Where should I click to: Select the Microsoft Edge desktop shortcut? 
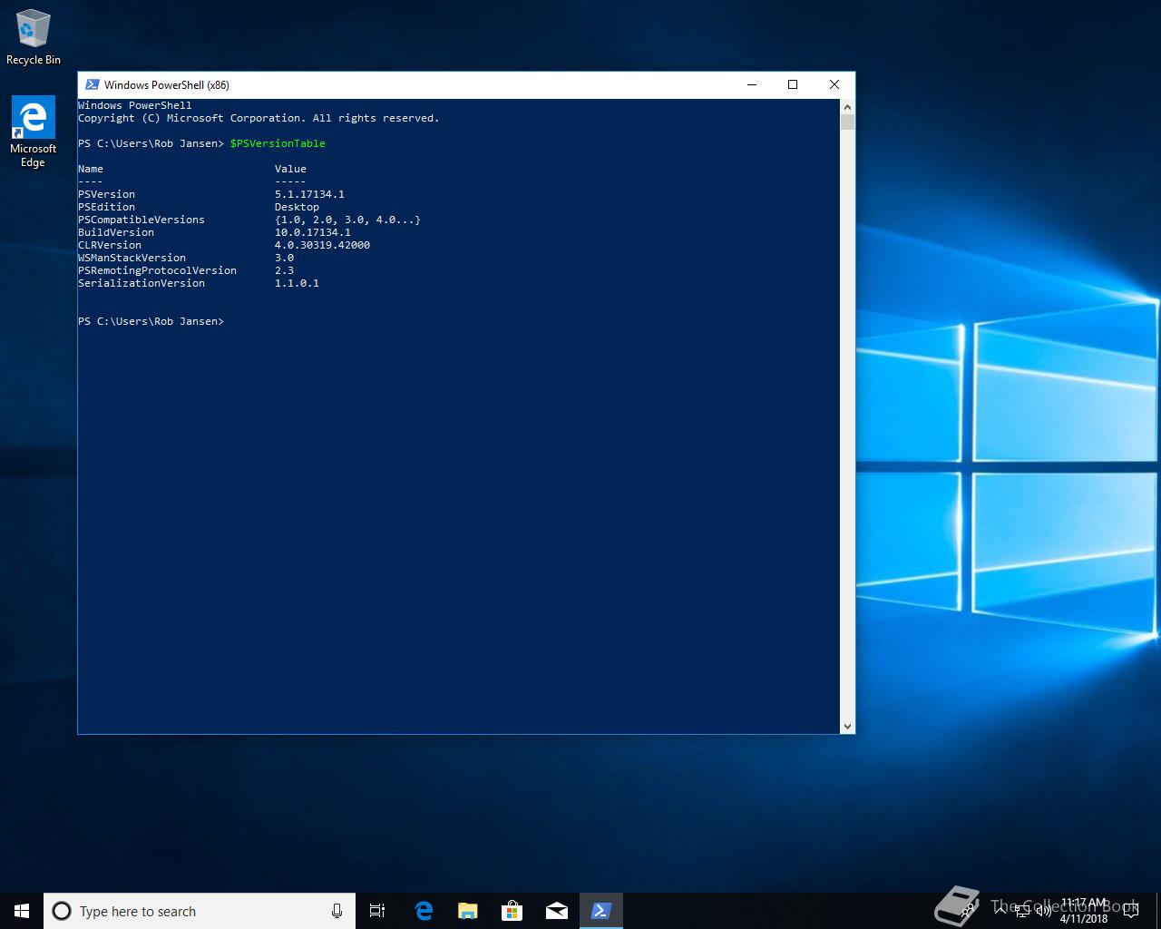(x=33, y=132)
